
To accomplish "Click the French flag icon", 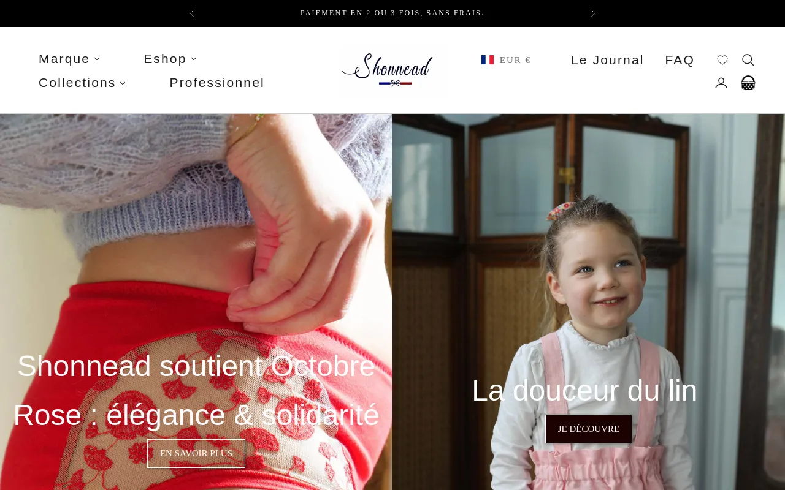I will click(x=488, y=60).
